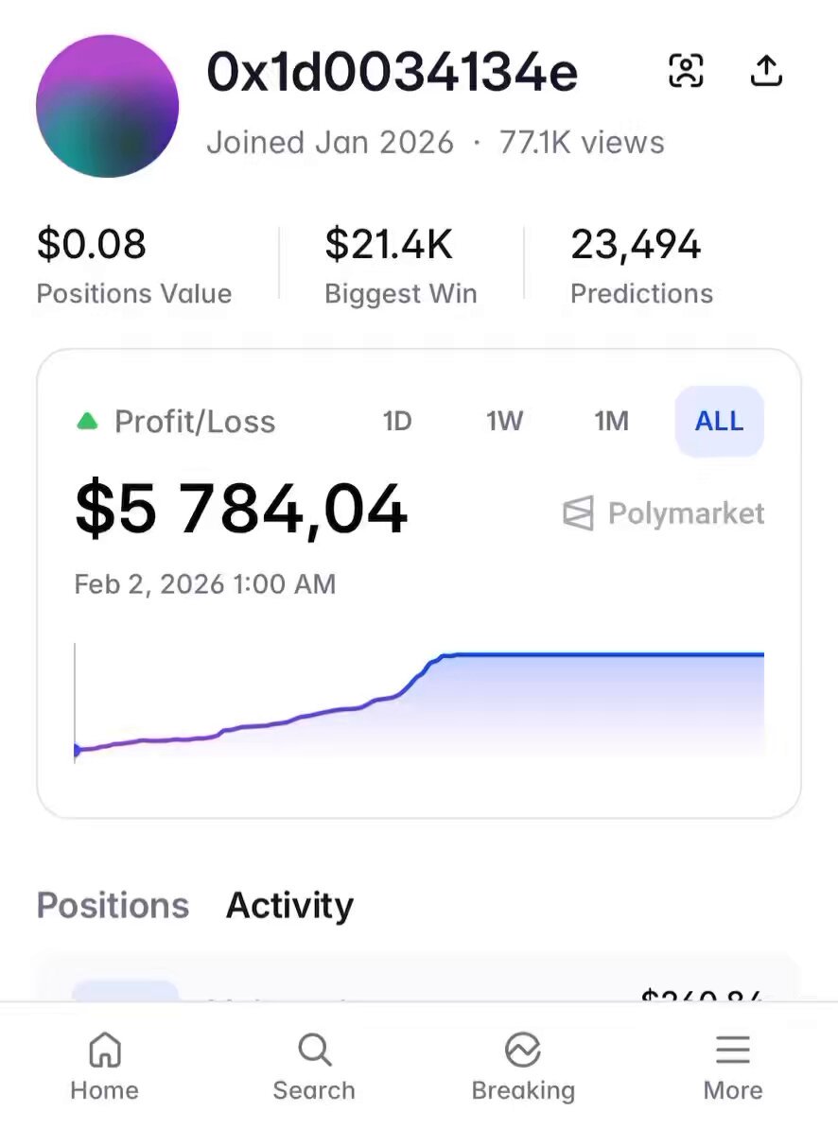Tap the Polymarket logo icon
This screenshot has width=838, height=1129.
pyautogui.click(x=579, y=514)
